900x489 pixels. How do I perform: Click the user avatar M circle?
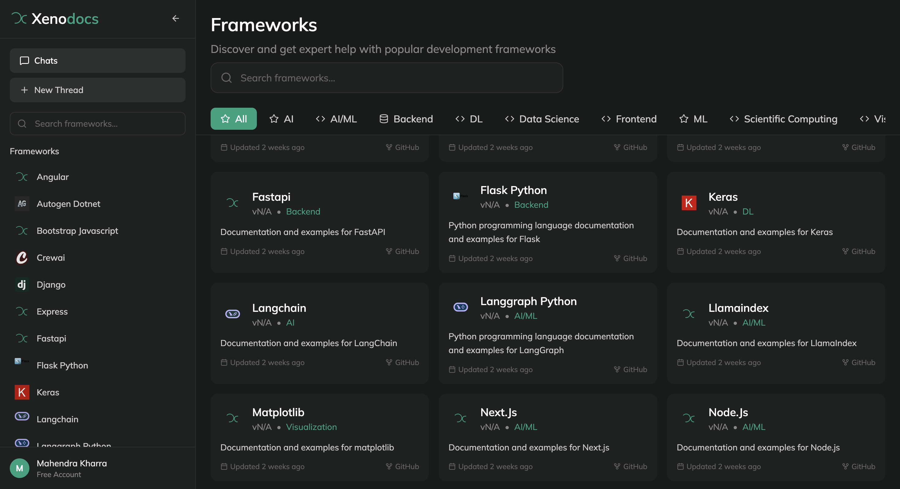click(x=20, y=468)
